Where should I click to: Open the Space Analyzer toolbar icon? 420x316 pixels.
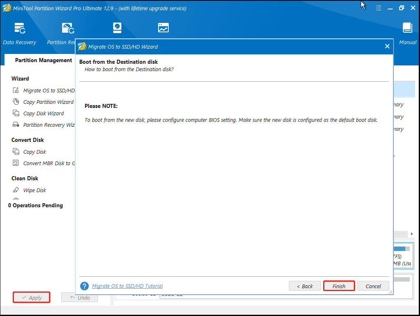coord(163,28)
